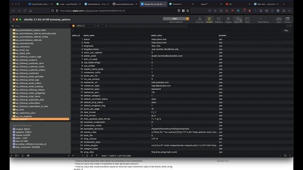Open the Relations view
This screenshot has height=170, width=303.
coord(219,19)
